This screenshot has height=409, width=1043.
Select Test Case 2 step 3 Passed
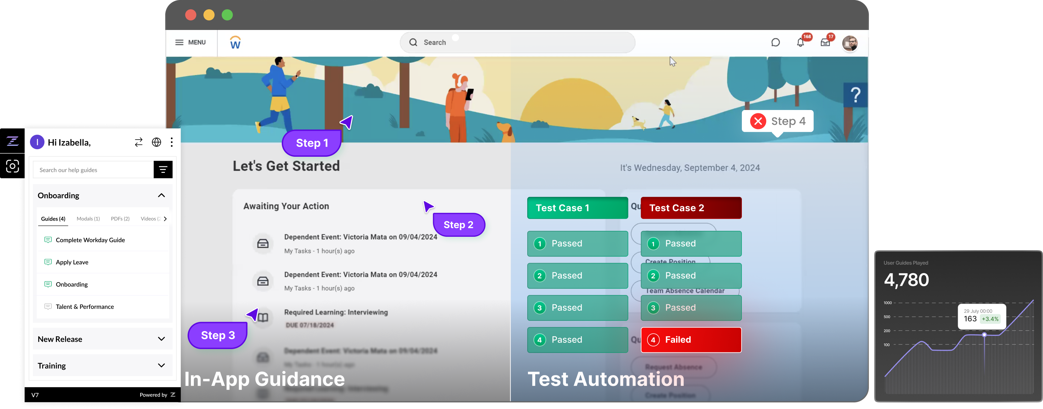pos(691,308)
